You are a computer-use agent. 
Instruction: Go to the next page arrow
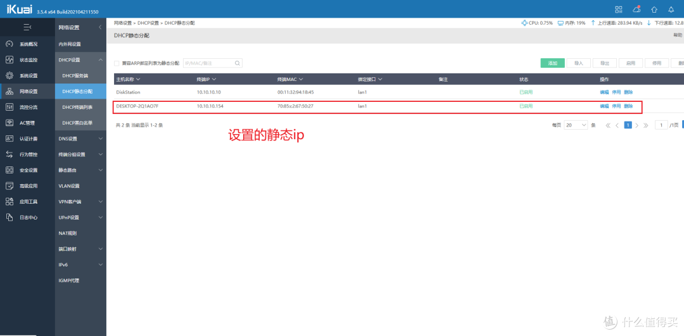coord(637,125)
